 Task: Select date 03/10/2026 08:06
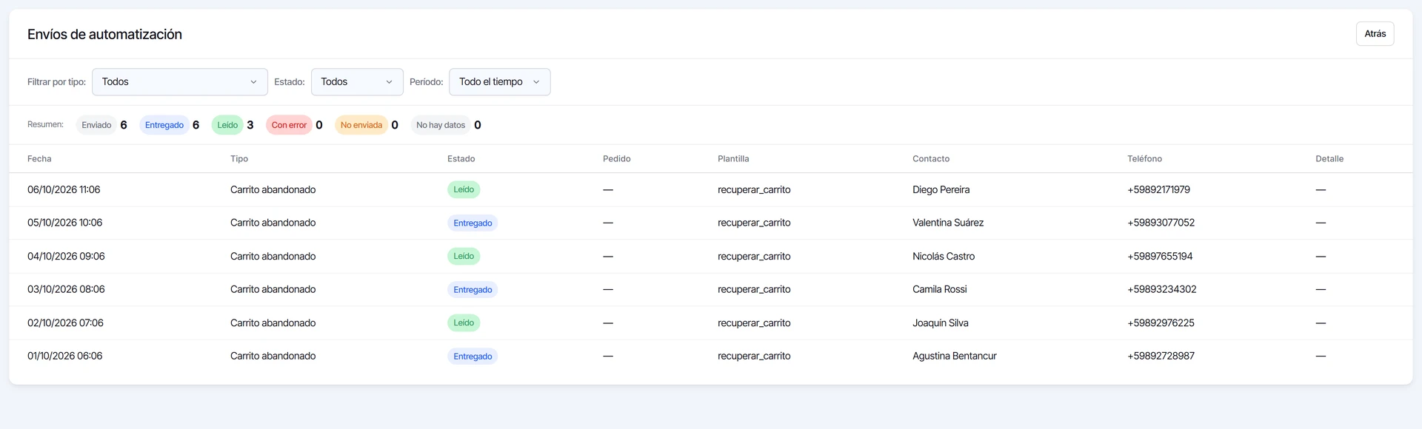point(66,289)
